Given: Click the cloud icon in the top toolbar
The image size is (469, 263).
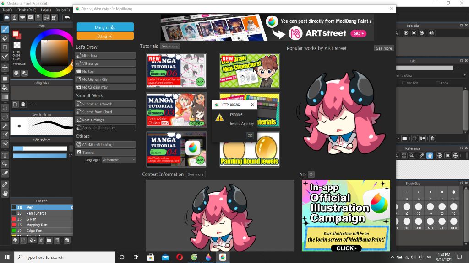Looking at the screenshot, I should coord(6,18).
